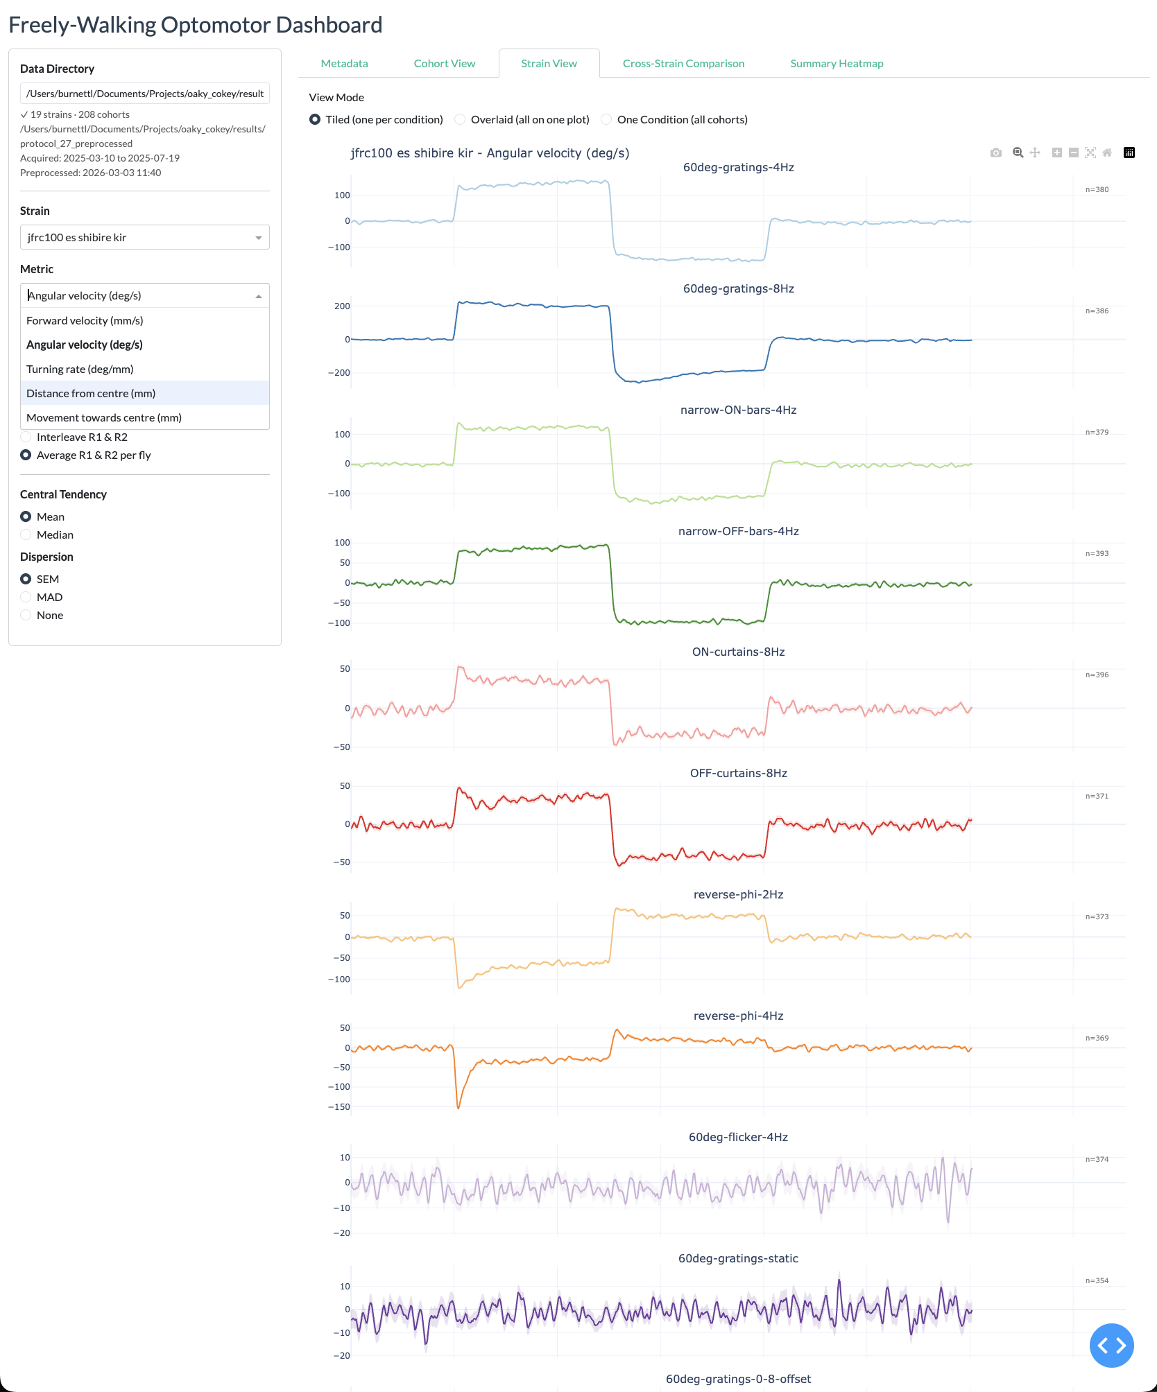
Task: Click the blue code navigation button
Action: point(1111,1346)
